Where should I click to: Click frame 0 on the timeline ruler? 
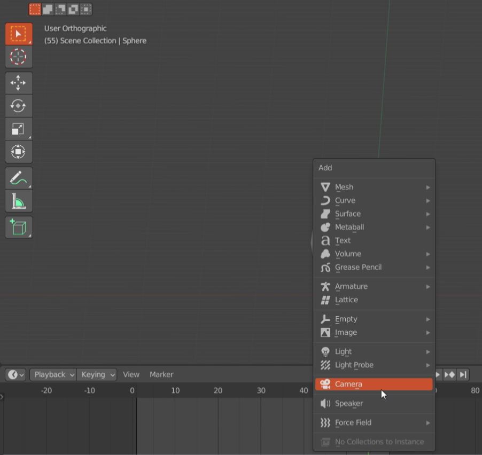point(132,390)
